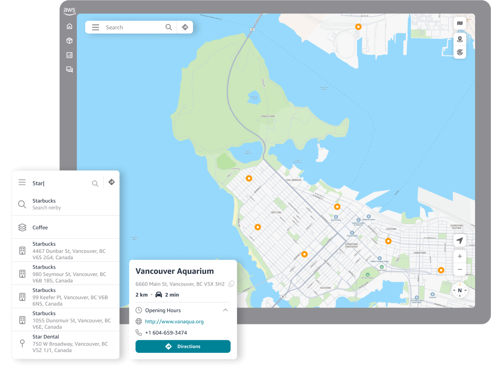The height and width of the screenshot is (368, 491).
Task: Open the chart report icon in sidebar
Action: coord(69,55)
